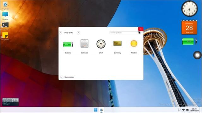Click the flag notification tray icon
Screen dimensions: 202x113
(179, 110)
